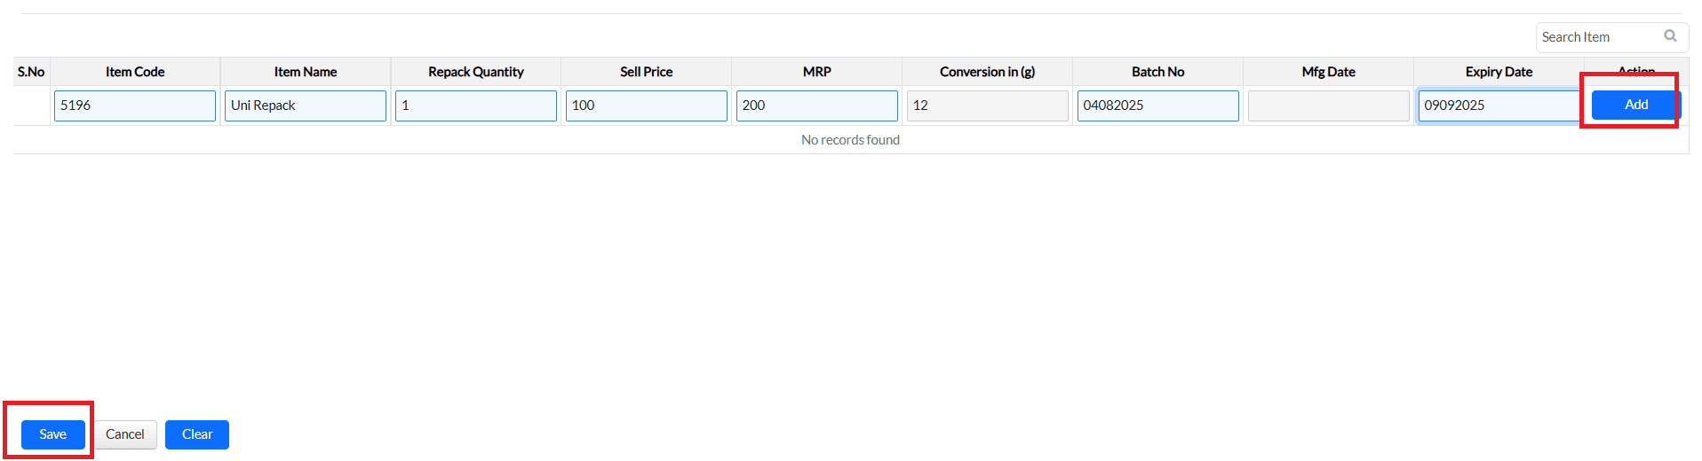The width and height of the screenshot is (1702, 461).
Task: Click the Expiry Date field with 09092025
Action: point(1498,105)
